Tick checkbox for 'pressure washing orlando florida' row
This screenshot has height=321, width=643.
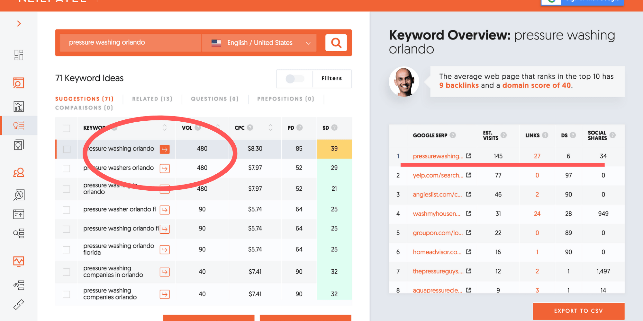click(x=67, y=250)
